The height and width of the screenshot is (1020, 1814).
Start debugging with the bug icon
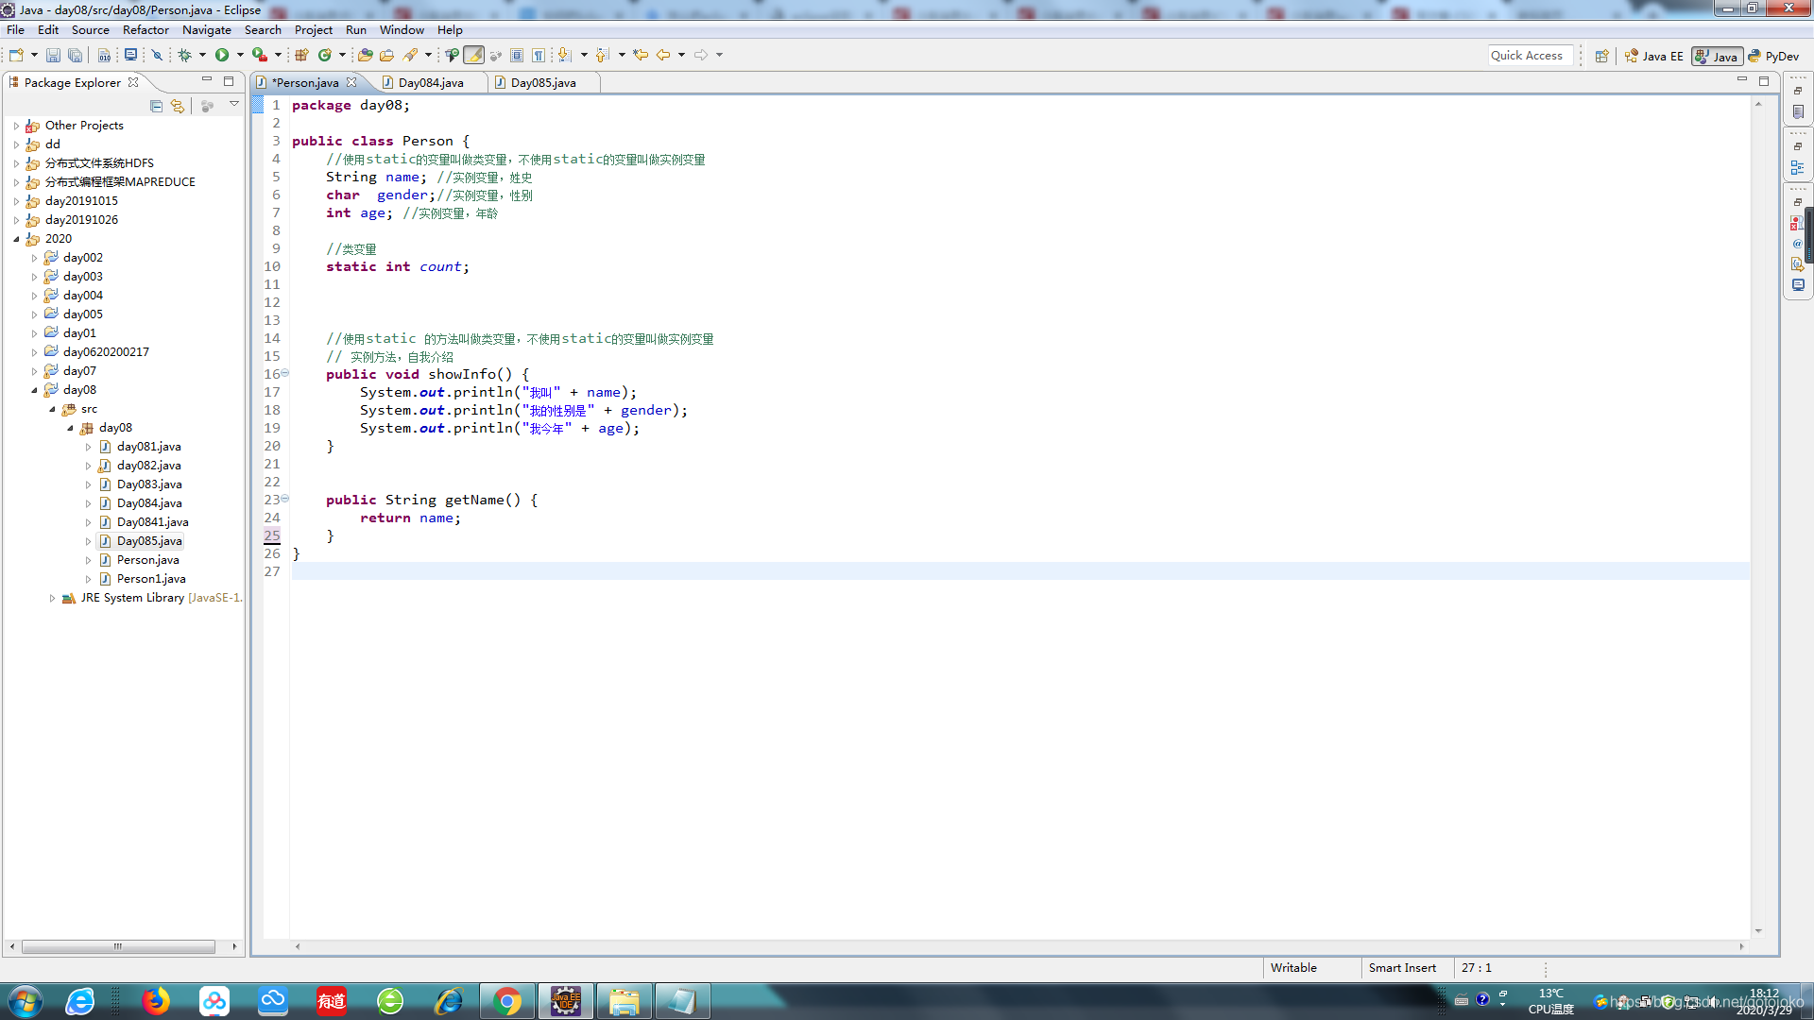click(185, 56)
